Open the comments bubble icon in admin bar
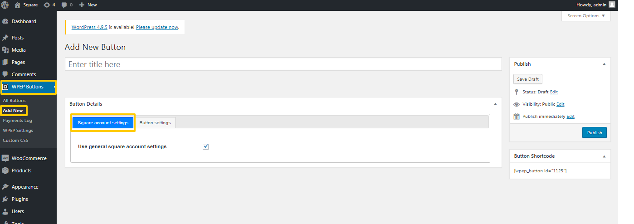The width and height of the screenshot is (634, 224). (x=64, y=5)
